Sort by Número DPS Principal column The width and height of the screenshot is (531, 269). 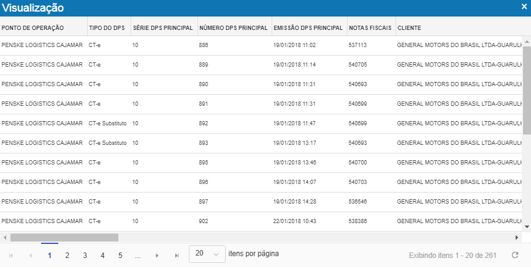tap(234, 28)
